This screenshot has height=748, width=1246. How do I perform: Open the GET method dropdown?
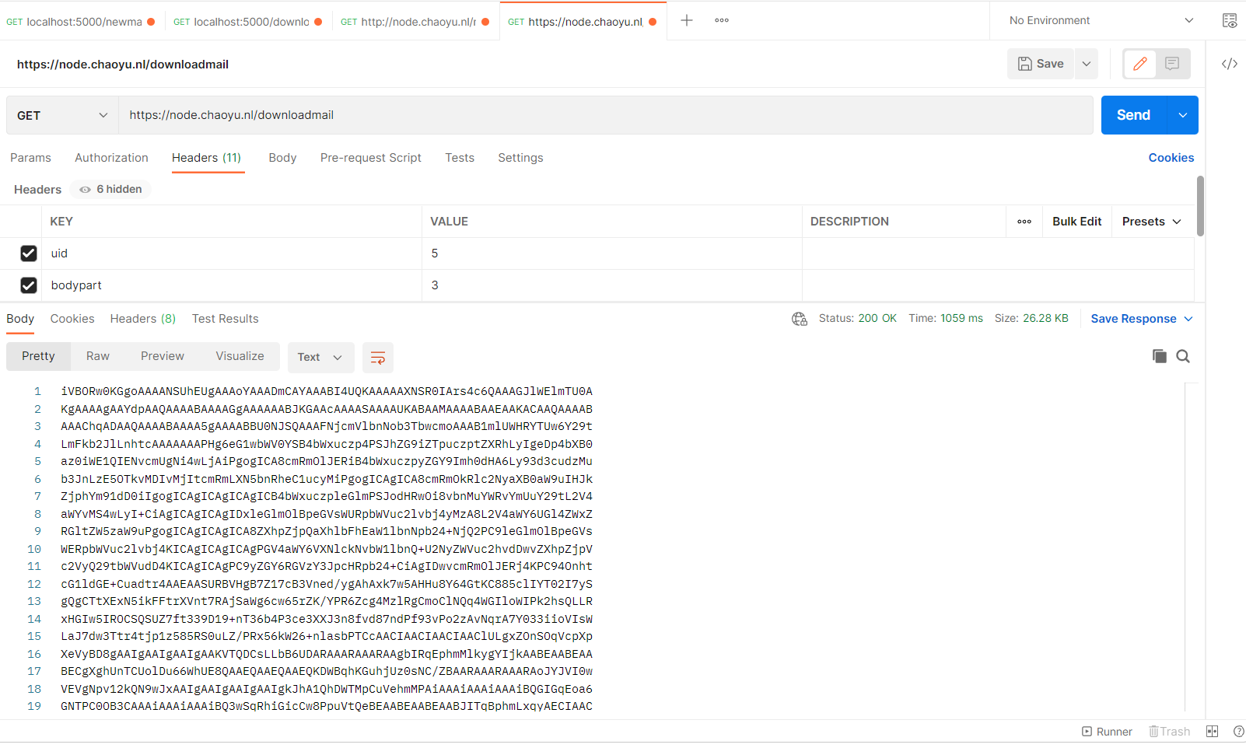61,116
